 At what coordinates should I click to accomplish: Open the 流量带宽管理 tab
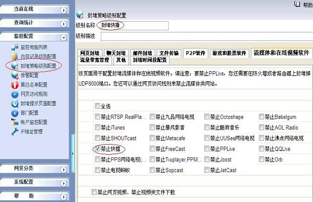[x=94, y=60]
